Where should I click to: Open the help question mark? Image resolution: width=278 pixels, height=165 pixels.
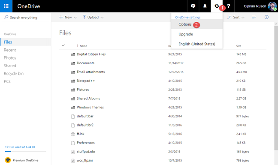tap(229, 6)
